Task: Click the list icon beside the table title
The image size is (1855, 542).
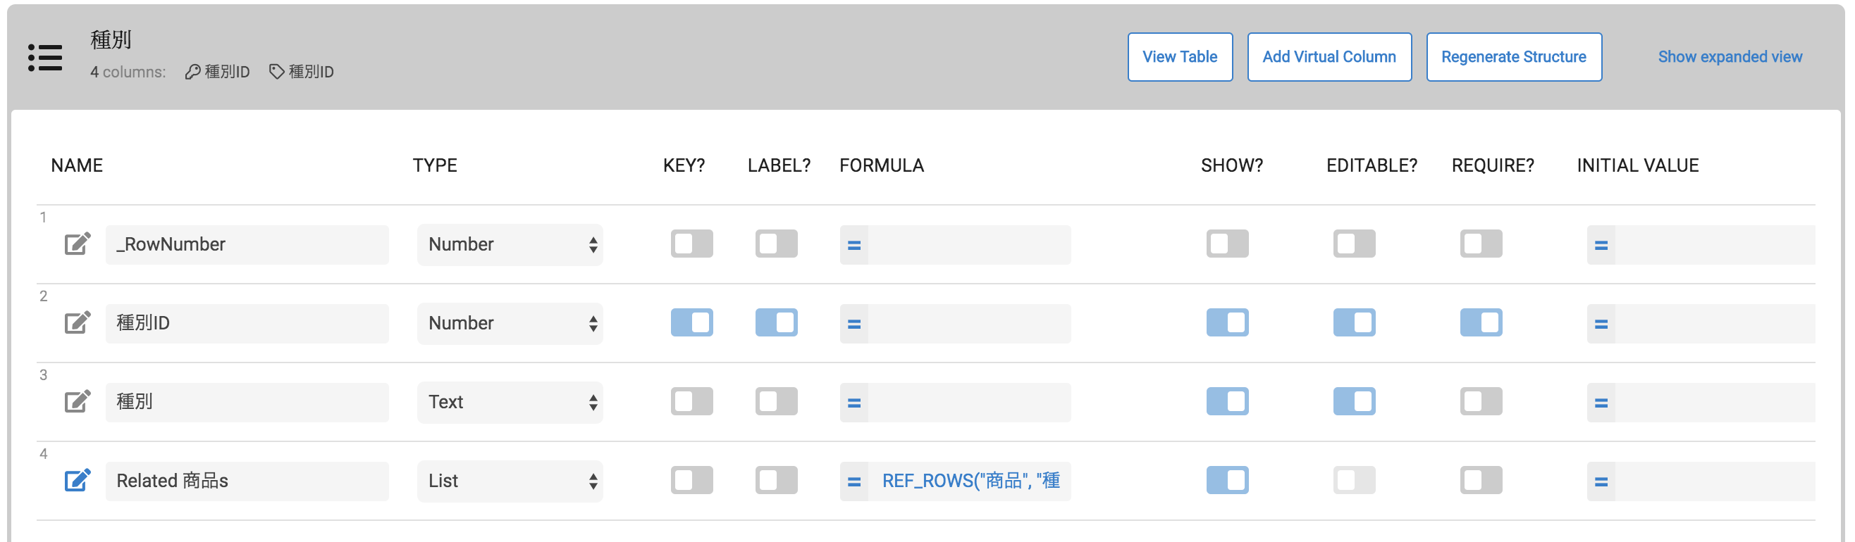Action: tap(44, 58)
